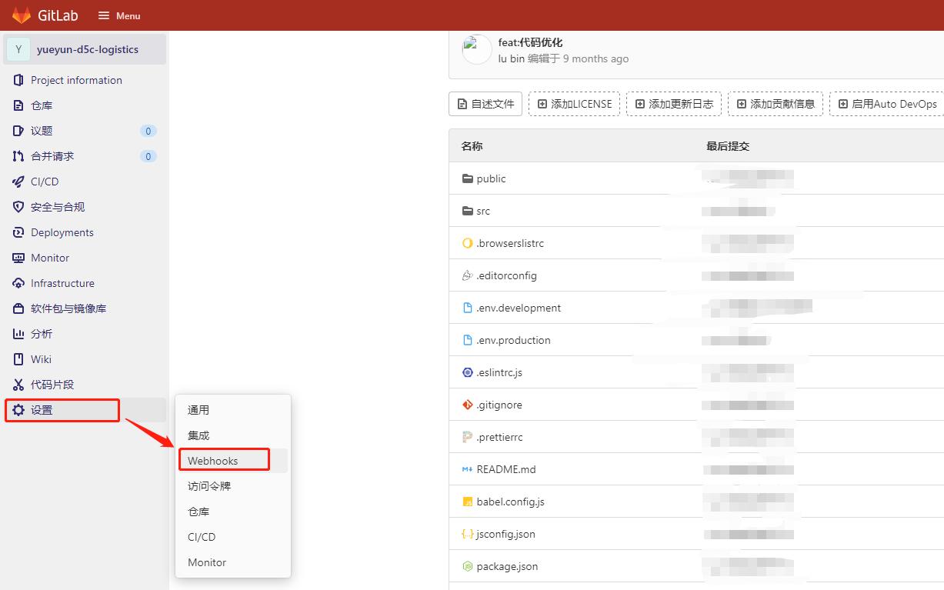Open the Monitor section in sidebar
Screen dimensions: 944x590
pyautogui.click(x=48, y=258)
